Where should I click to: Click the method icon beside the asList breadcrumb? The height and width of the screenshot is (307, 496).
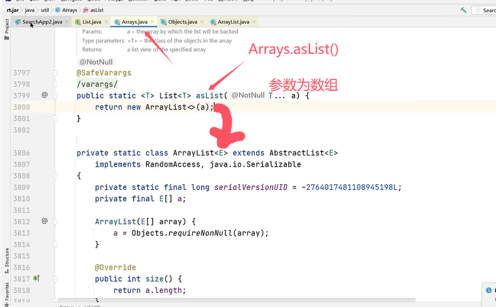coord(85,10)
